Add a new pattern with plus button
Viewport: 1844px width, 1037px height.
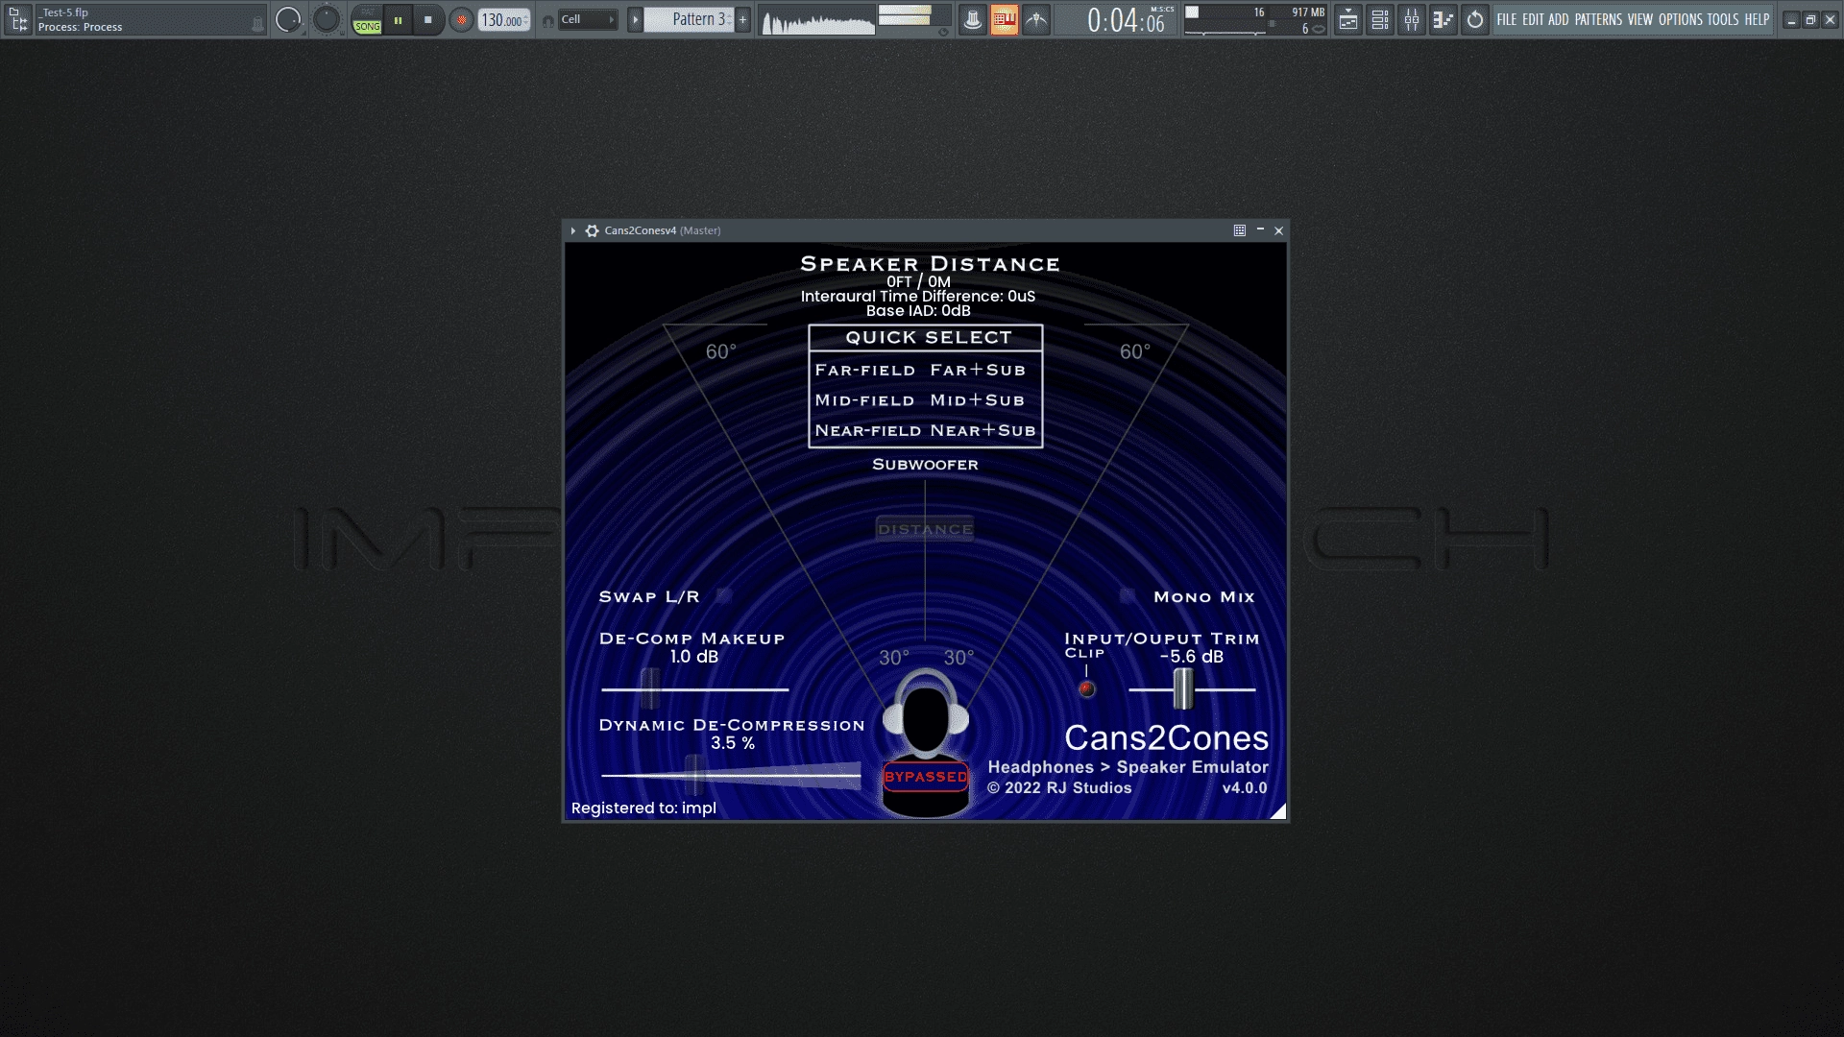742,19
